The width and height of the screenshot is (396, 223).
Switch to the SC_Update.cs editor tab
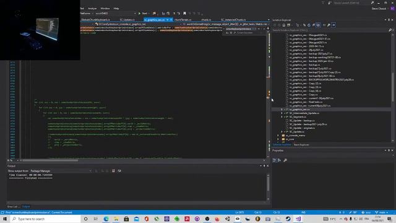[127, 20]
